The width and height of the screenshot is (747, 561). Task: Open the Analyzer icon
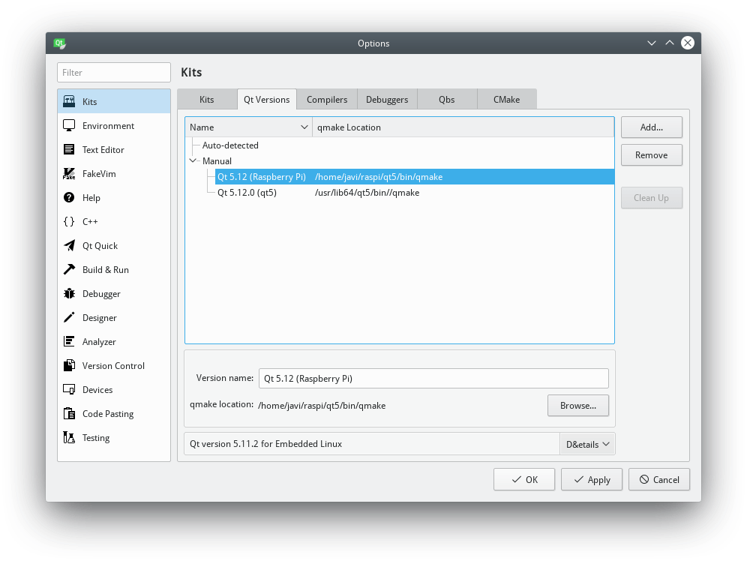(69, 341)
